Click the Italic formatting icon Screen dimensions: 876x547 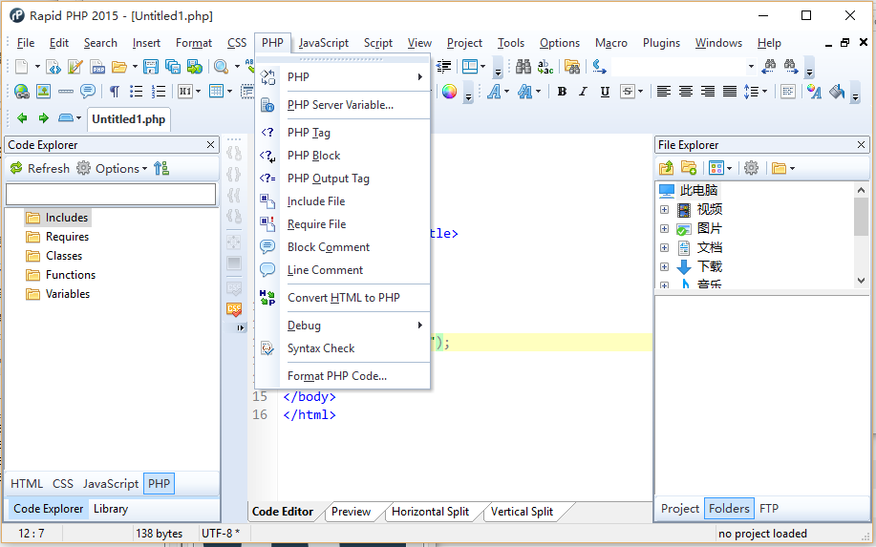(584, 92)
